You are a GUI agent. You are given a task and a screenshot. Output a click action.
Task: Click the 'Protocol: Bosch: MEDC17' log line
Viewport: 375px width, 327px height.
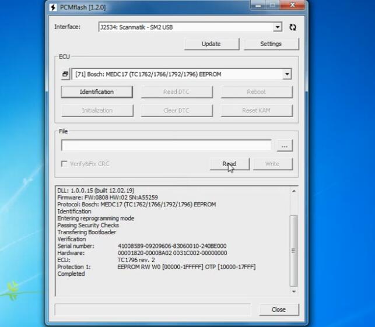136,205
